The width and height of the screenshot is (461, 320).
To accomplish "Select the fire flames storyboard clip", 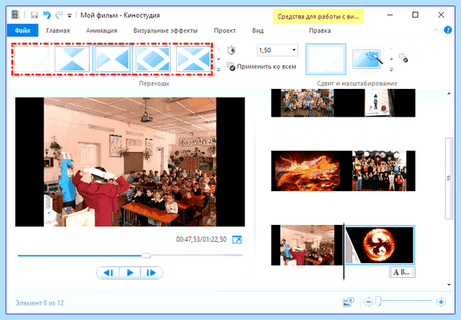I will coord(308,171).
